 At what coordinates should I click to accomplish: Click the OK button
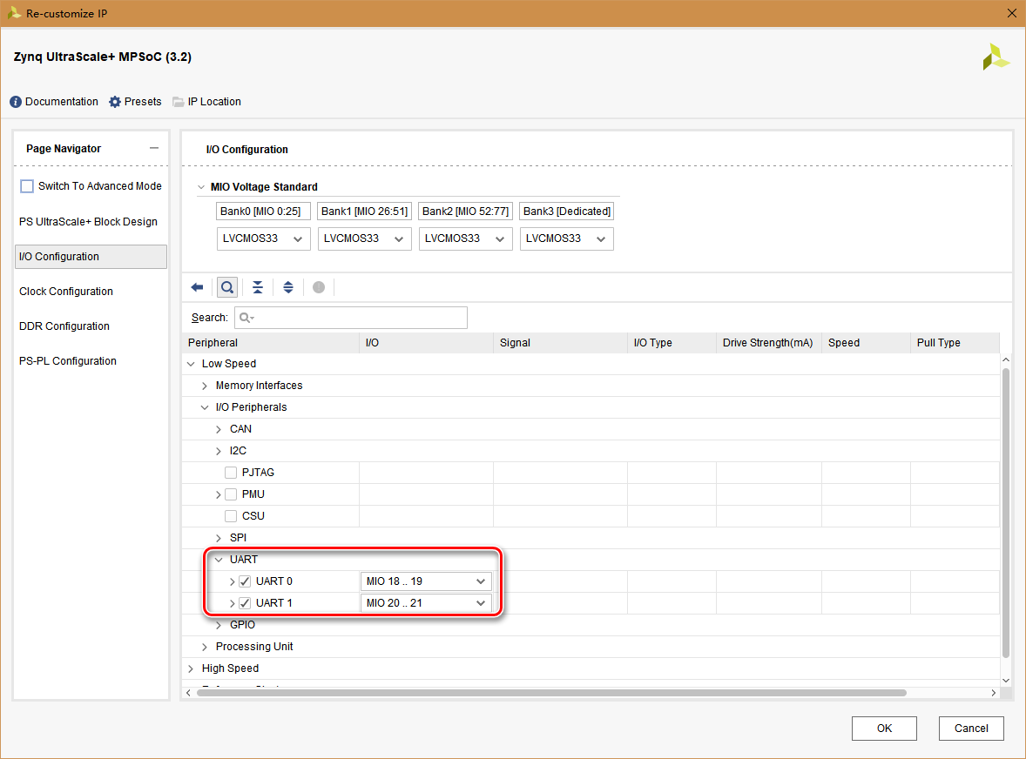point(884,729)
